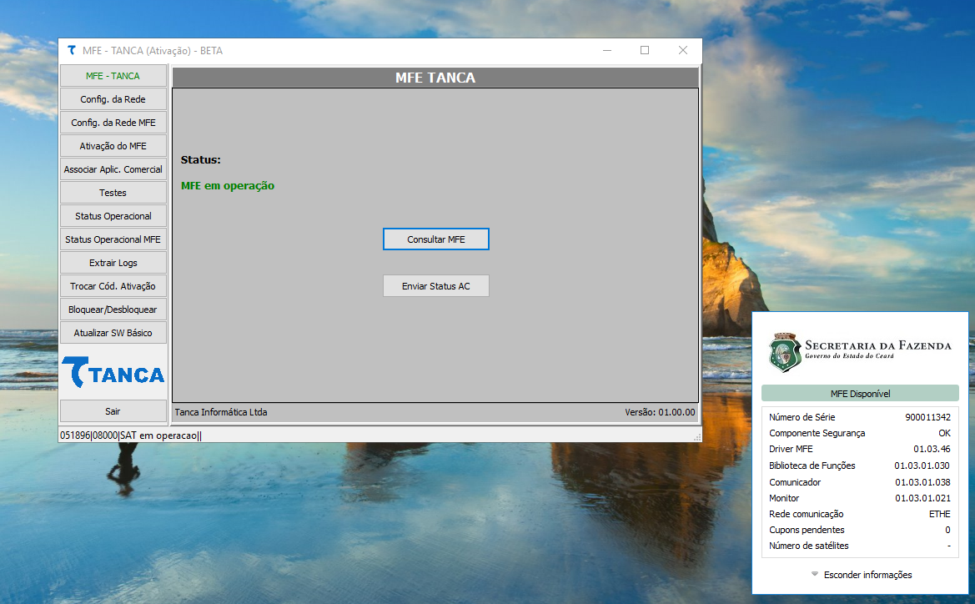
Task: Click the 'Status:' label
Action: (x=201, y=160)
